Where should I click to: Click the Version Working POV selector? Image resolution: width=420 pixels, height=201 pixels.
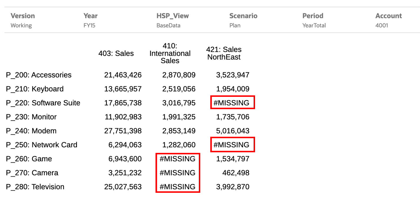pyautogui.click(x=23, y=20)
